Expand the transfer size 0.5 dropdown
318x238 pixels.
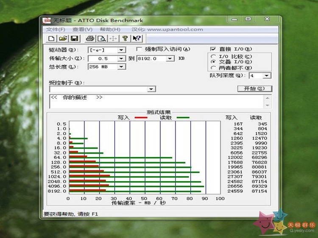pos(121,58)
